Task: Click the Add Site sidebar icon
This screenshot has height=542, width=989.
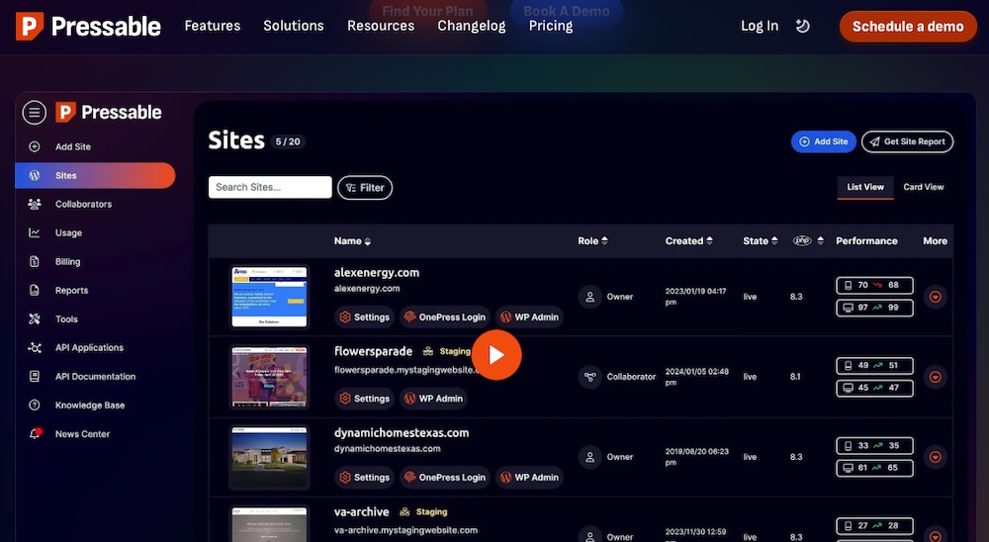Action: pyautogui.click(x=35, y=146)
